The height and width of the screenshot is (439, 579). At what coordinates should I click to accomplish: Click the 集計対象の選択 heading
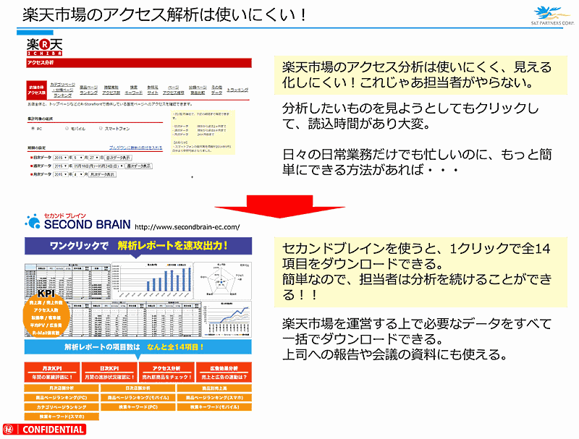[x=40, y=119]
